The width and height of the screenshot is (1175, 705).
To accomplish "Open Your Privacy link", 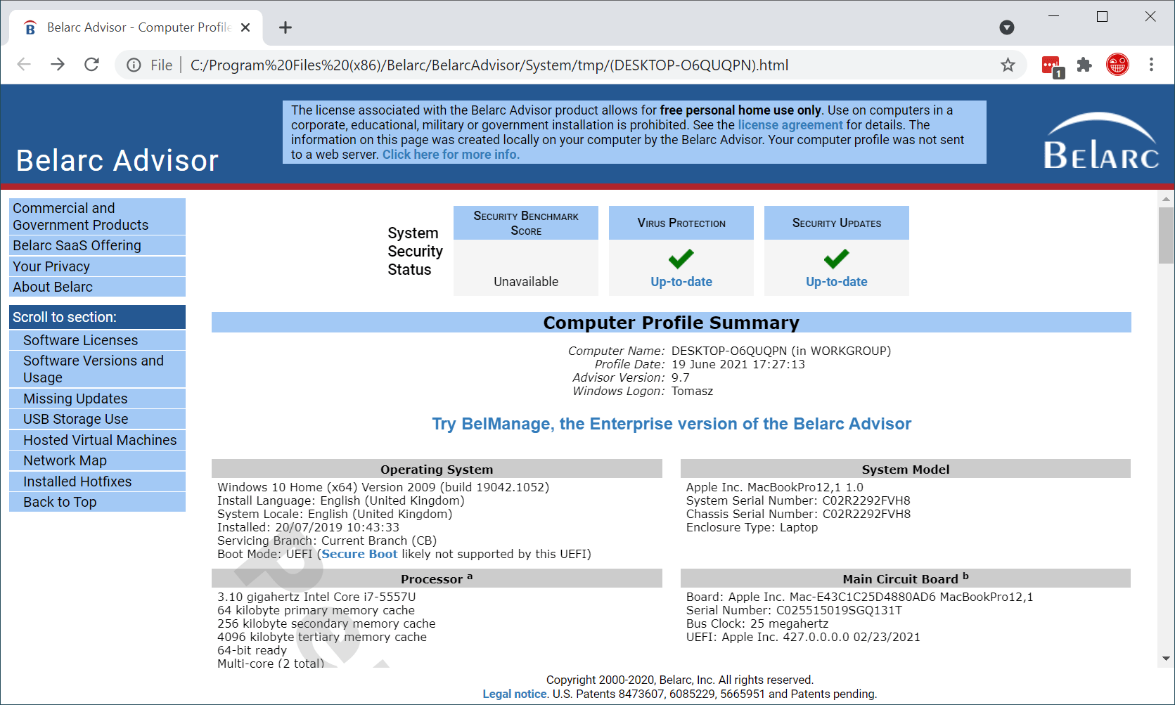I will coord(97,266).
